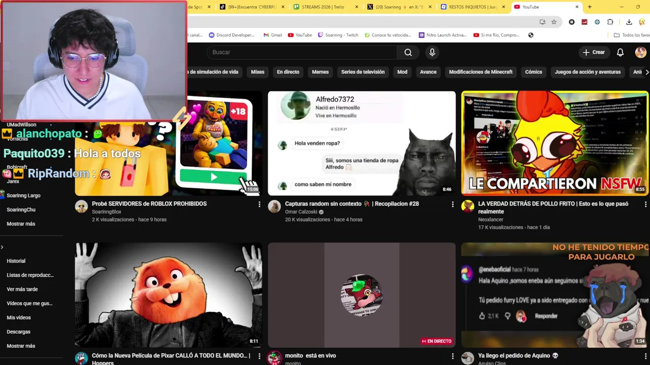
Task: Open Historial in the sidebar
Action: point(16,261)
